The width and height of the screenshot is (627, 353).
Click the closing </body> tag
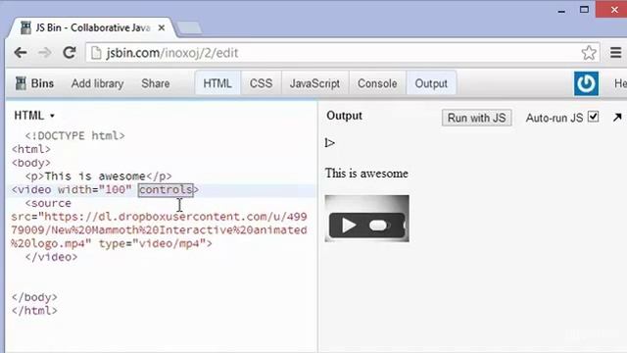(x=34, y=297)
